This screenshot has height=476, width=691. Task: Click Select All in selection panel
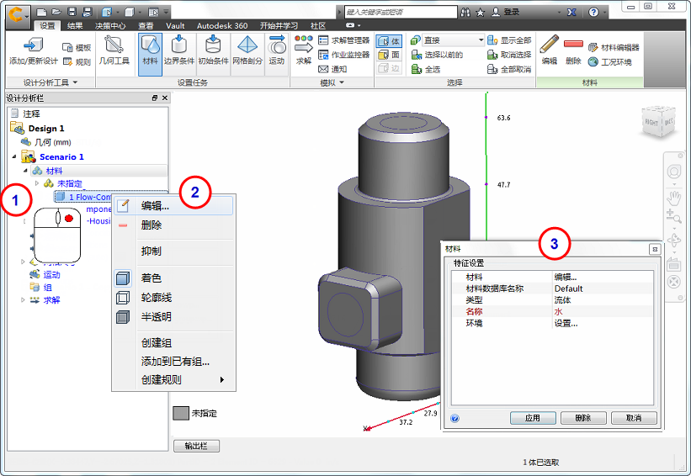426,69
